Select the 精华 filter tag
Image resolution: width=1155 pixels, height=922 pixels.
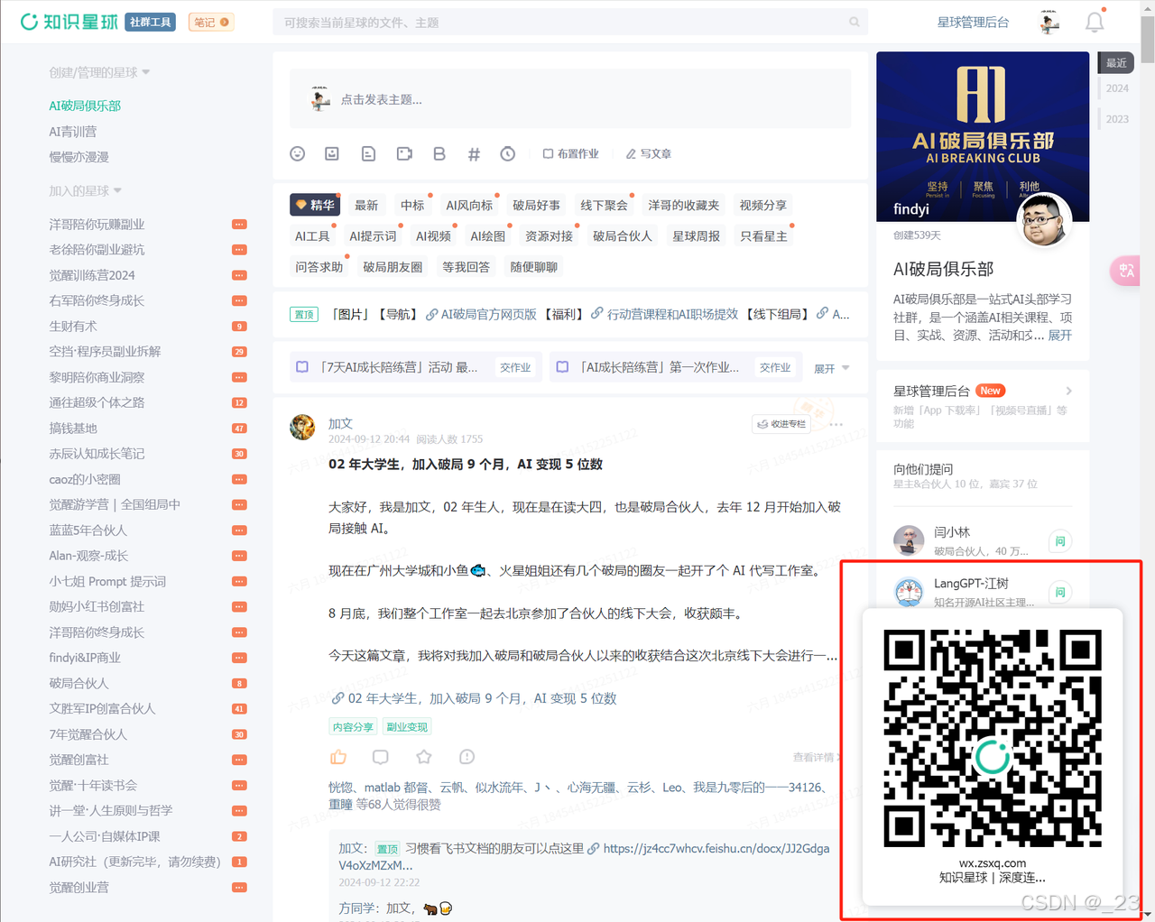(x=314, y=205)
